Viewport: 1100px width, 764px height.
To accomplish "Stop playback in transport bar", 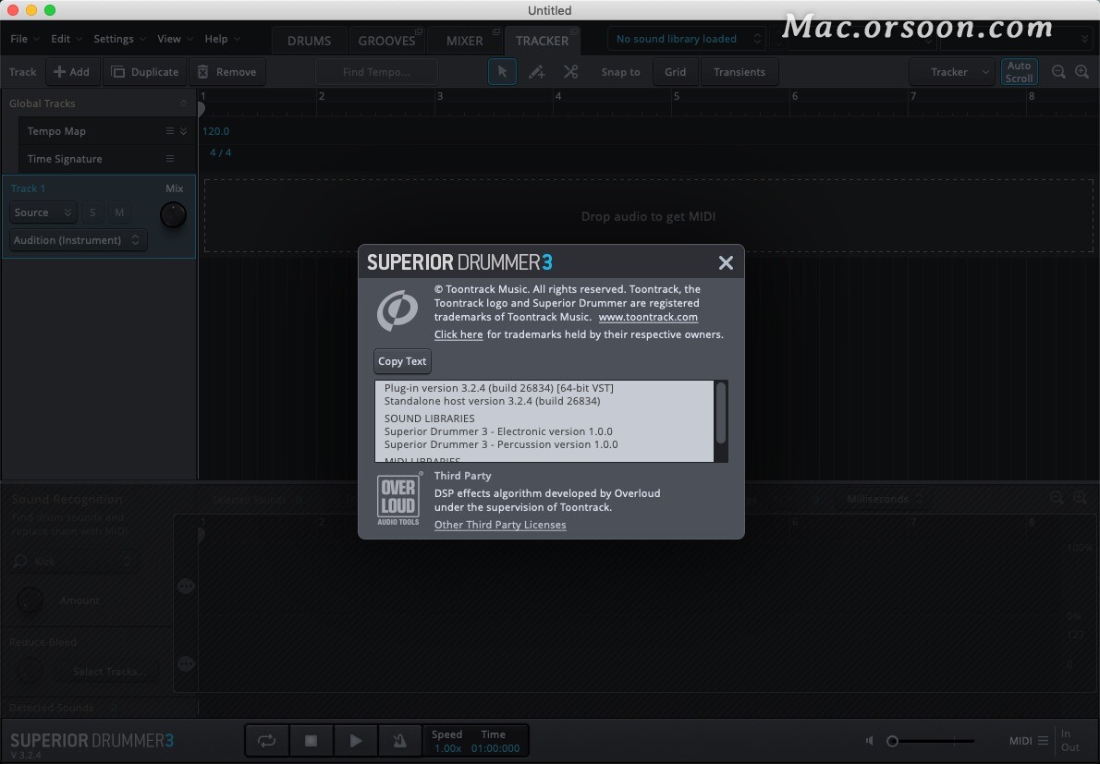I will click(x=311, y=740).
